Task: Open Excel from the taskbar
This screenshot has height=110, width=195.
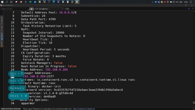Action: pyautogui.click(x=30, y=2)
